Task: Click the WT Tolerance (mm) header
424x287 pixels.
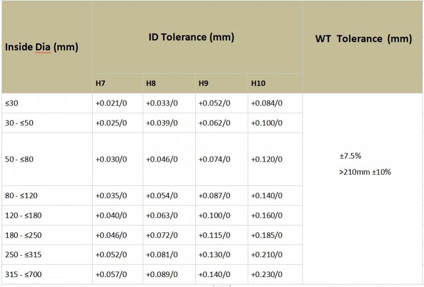Action: [364, 39]
